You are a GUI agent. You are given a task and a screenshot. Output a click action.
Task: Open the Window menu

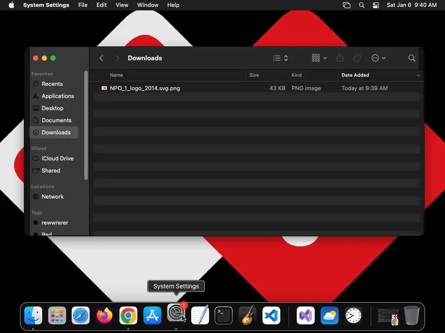[148, 5]
